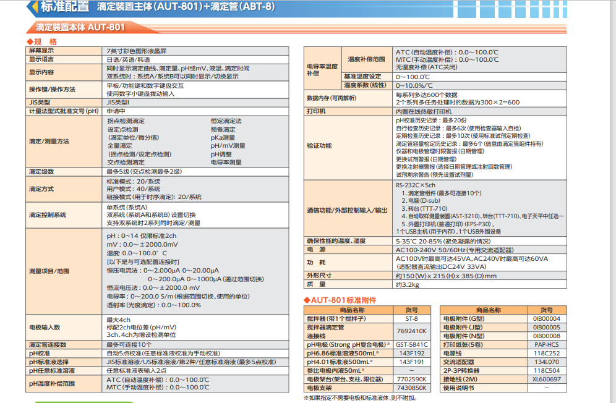616x403 pixels.
Task: Click the '显示内容' row label
Action: click(x=41, y=72)
